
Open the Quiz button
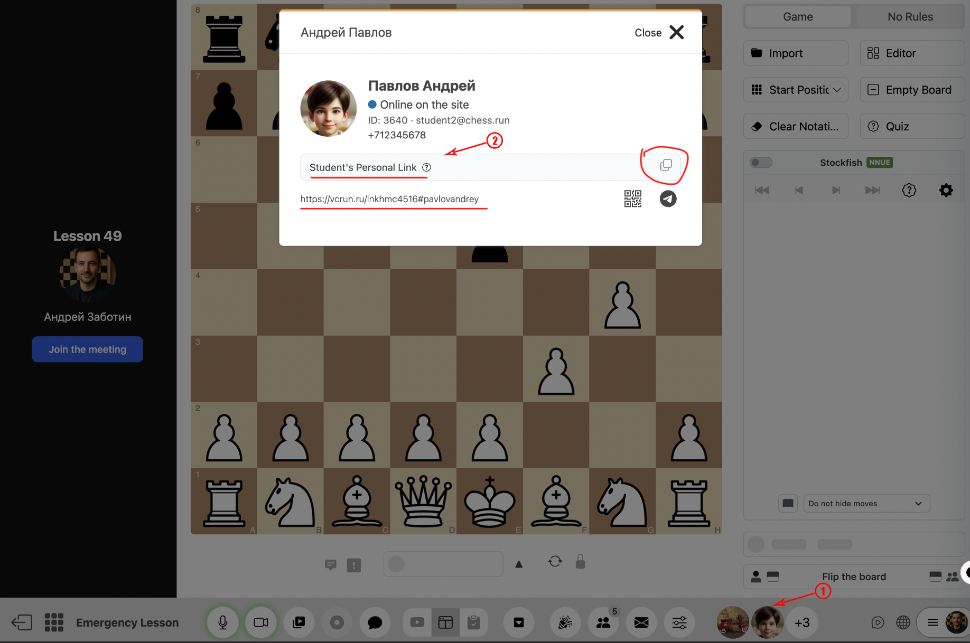point(912,127)
